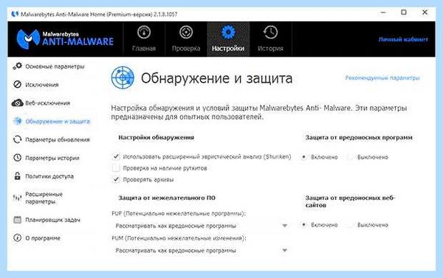Click the Защита от нежелательного ПО heading
Image resolution: width=443 pixels, height=278 pixels.
(167, 198)
